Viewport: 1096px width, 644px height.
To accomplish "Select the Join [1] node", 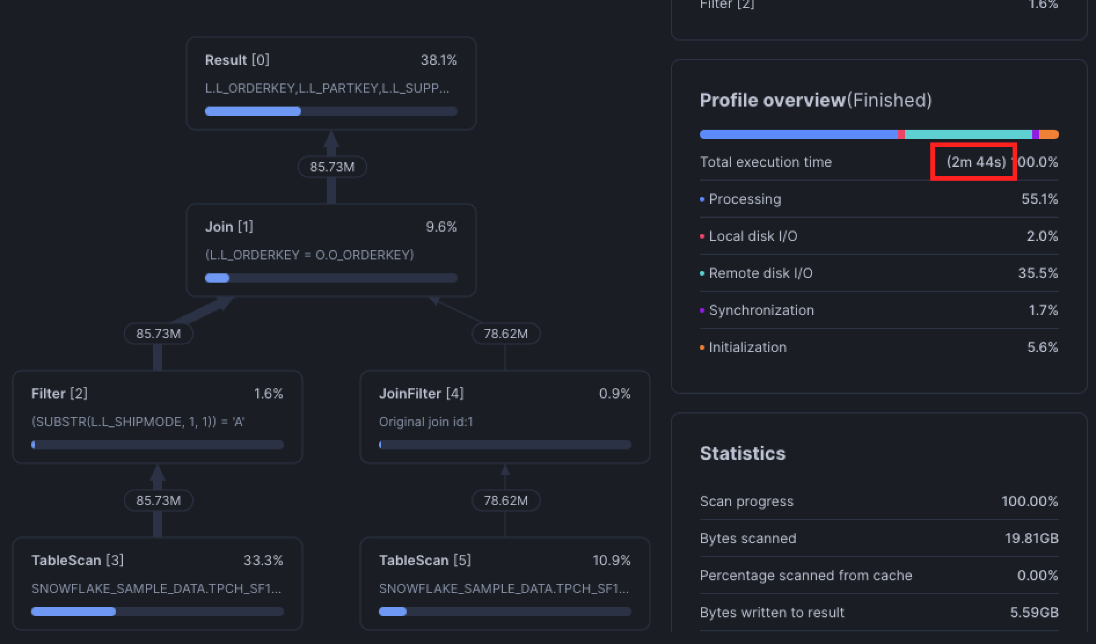I will (331, 249).
